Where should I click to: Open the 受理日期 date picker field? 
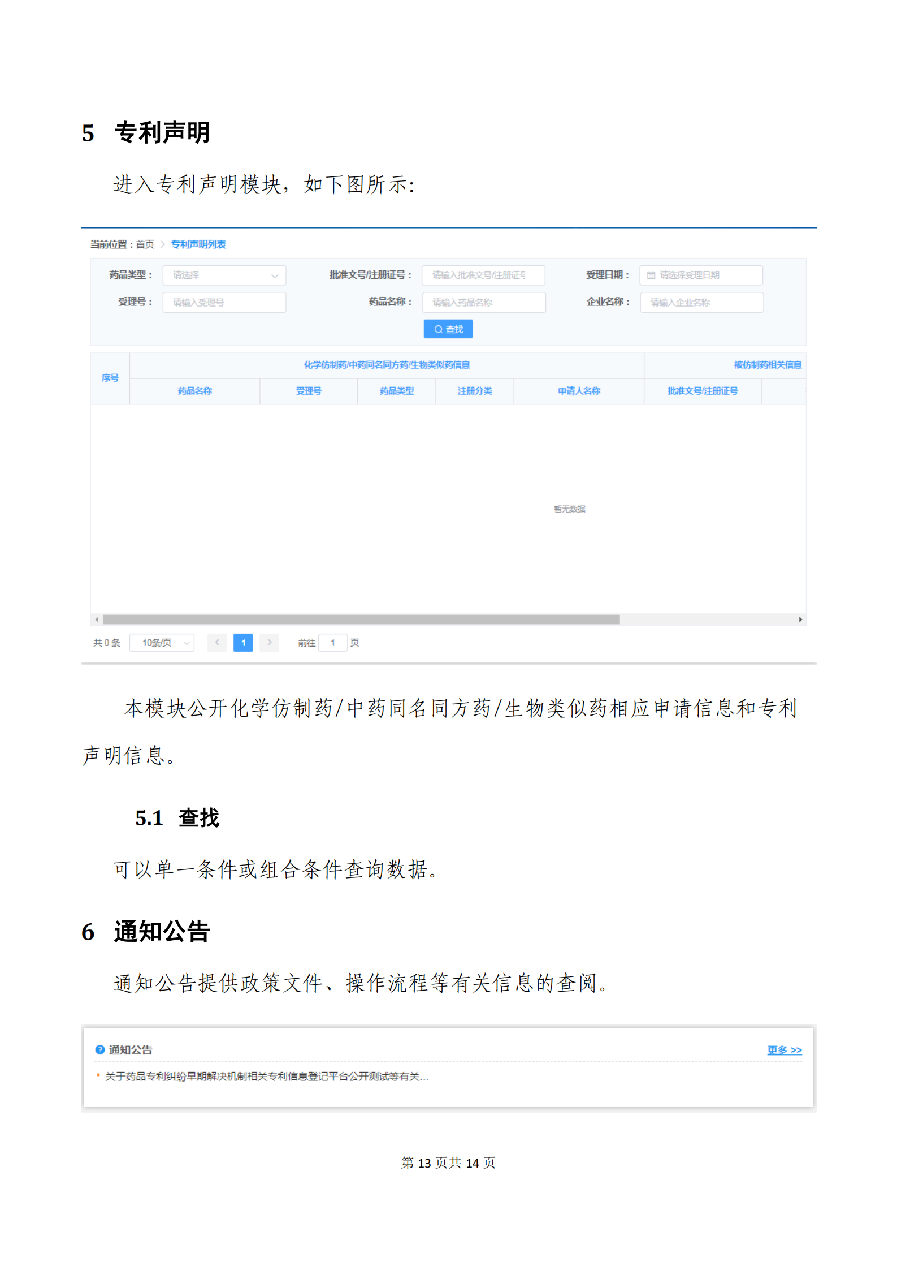point(701,275)
